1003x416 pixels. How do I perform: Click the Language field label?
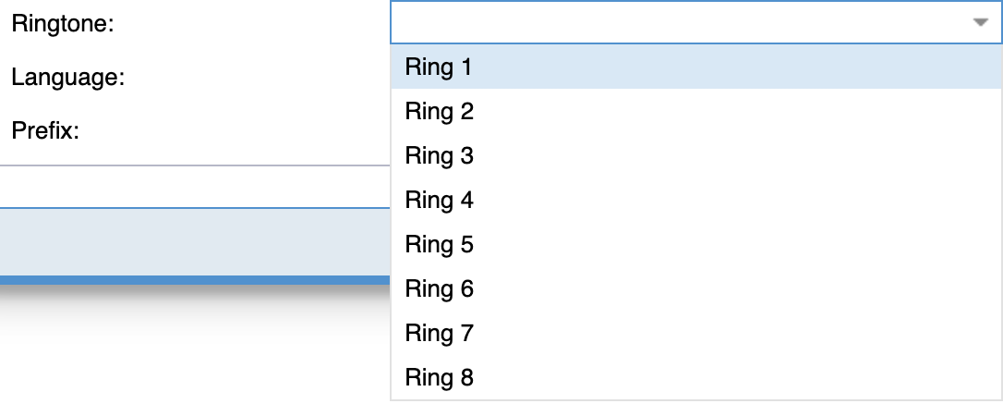[x=67, y=78]
